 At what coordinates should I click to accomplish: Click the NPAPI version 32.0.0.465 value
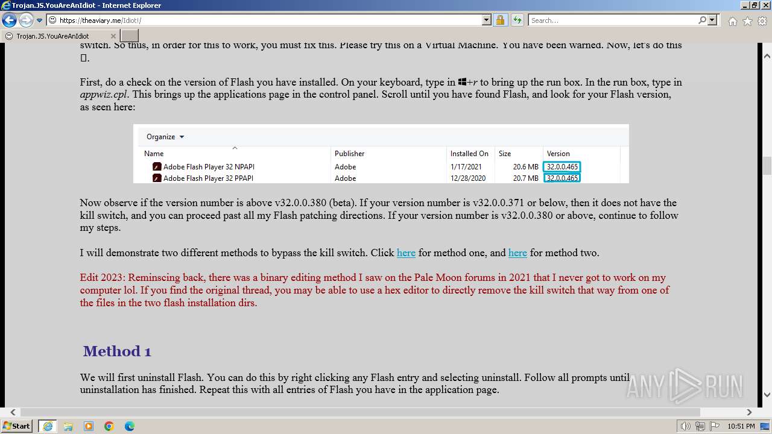(562, 167)
